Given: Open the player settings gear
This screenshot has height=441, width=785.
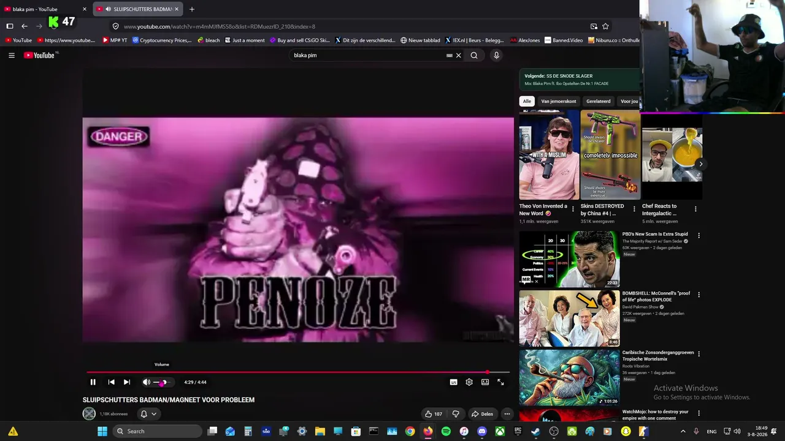Looking at the screenshot, I should coord(469,382).
